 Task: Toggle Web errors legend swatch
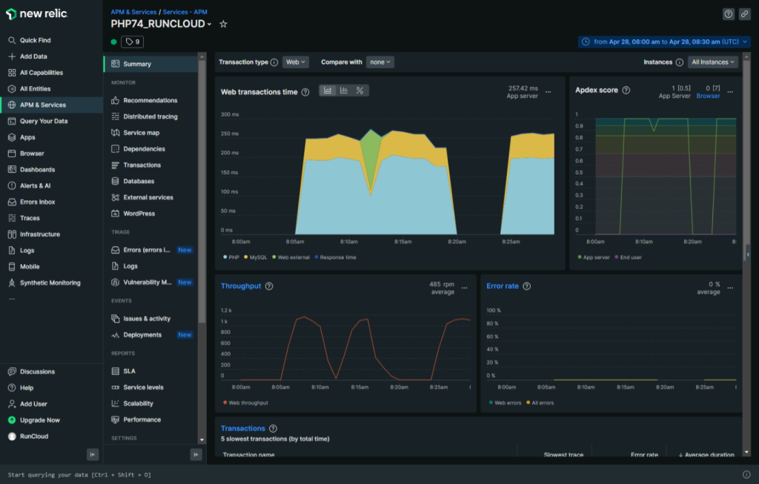(x=491, y=402)
